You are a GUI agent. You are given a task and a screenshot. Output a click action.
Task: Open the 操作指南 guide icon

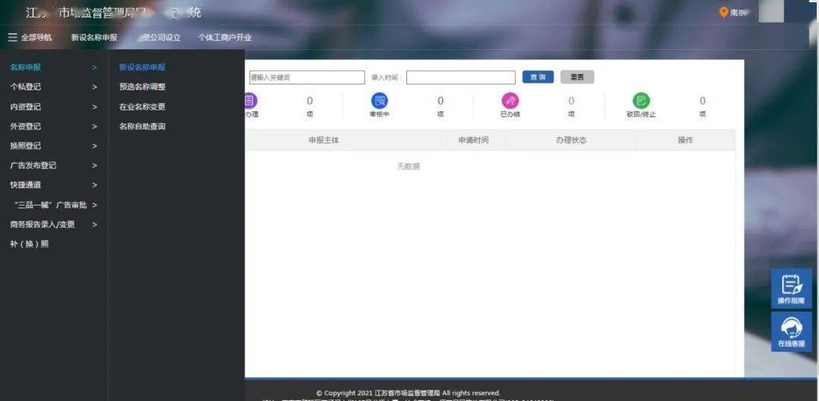(x=791, y=289)
